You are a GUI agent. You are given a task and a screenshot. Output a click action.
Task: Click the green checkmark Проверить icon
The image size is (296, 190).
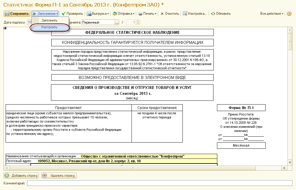[x=64, y=14]
